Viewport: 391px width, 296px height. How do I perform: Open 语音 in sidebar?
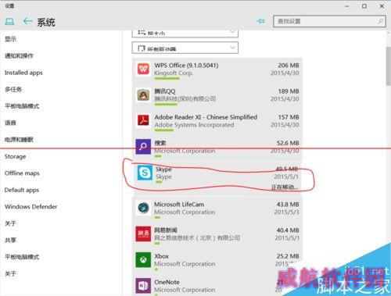pyautogui.click(x=10, y=123)
